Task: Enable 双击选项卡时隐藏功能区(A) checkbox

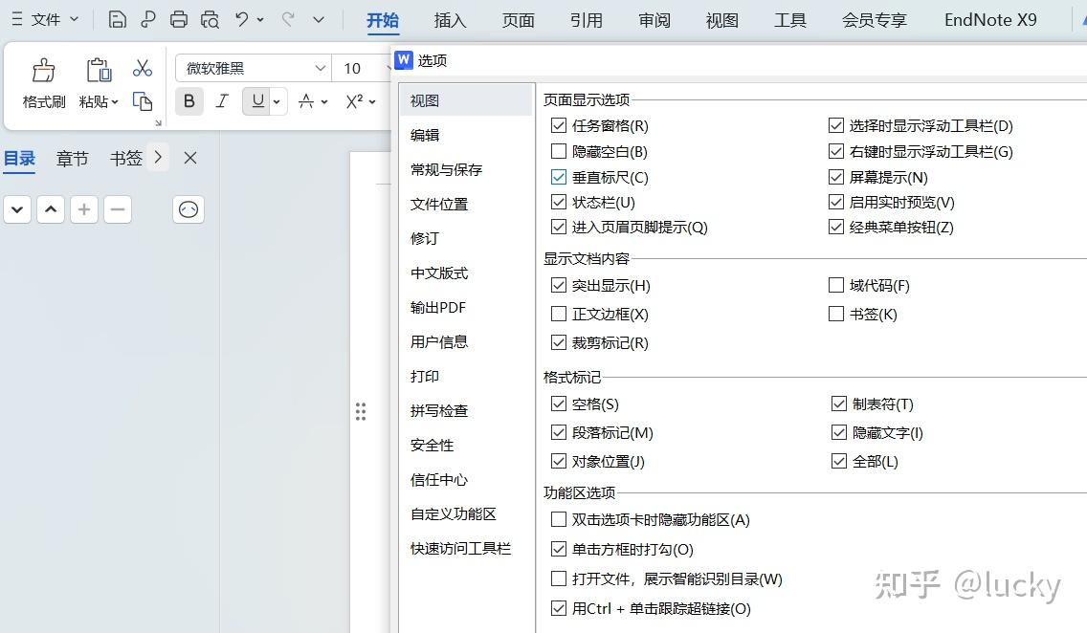Action: coord(559,519)
